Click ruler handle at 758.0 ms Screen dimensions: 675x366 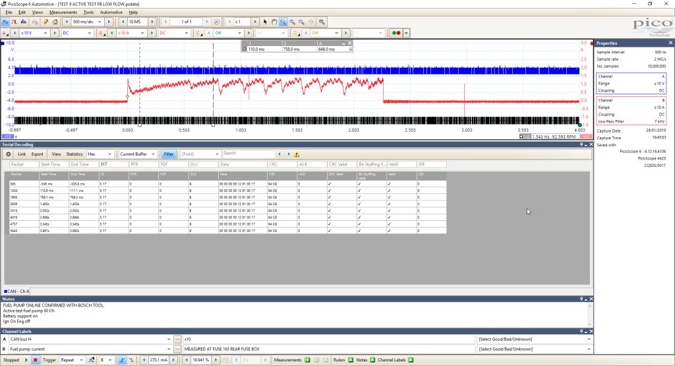[x=213, y=125]
